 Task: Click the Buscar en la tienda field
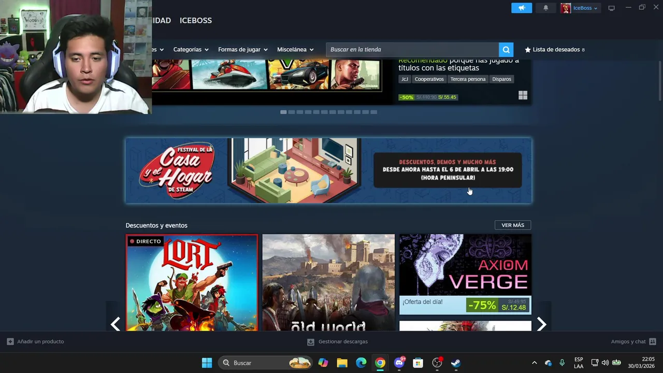tap(412, 50)
